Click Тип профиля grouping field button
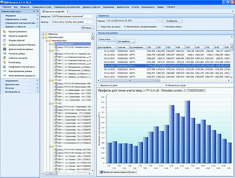The image size is (235, 178). 126,41
